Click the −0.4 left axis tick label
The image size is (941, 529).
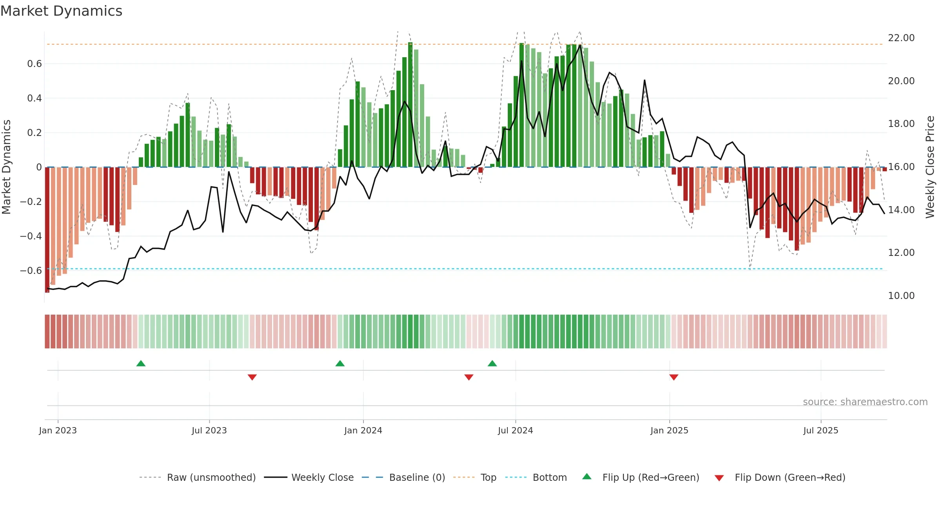(31, 236)
